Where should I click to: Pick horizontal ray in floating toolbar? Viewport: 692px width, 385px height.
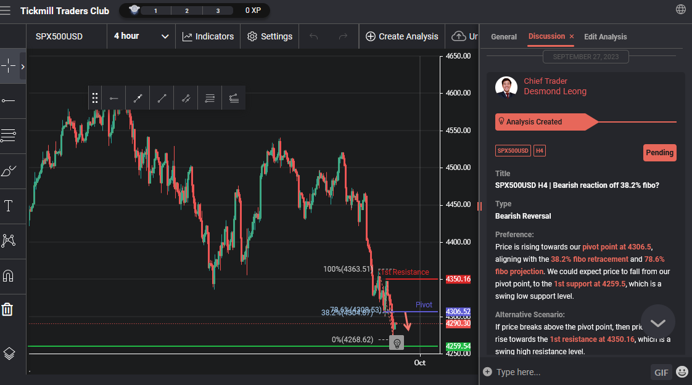point(114,99)
